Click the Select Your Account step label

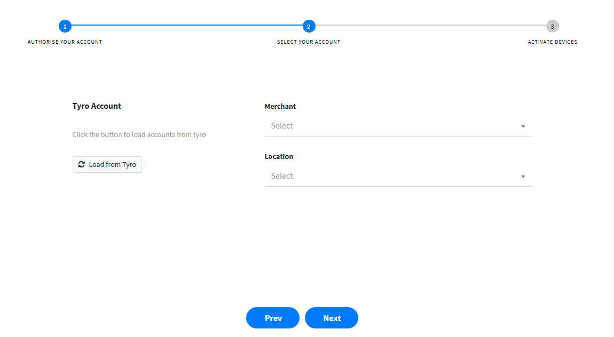point(309,42)
